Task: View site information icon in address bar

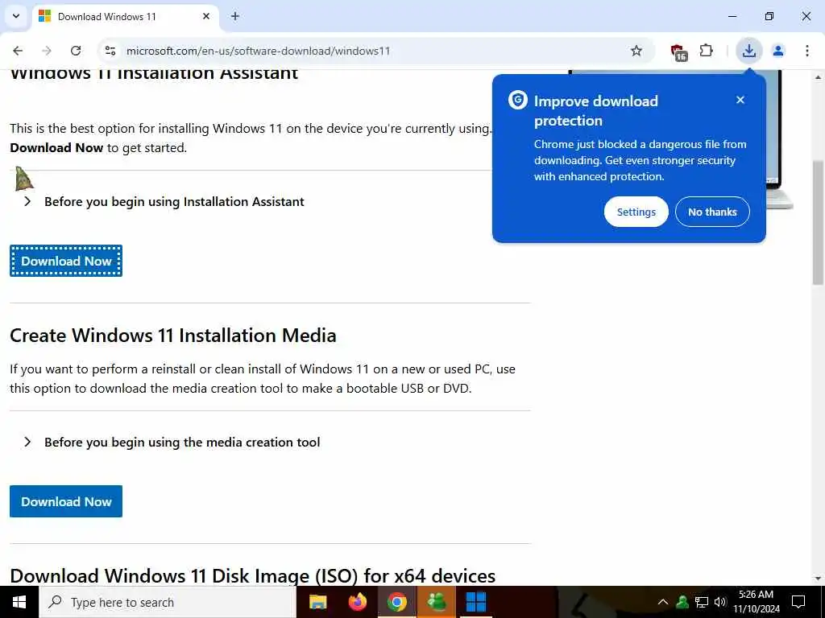Action: (110, 51)
